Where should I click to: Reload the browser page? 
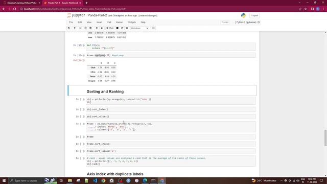coord(15,9)
